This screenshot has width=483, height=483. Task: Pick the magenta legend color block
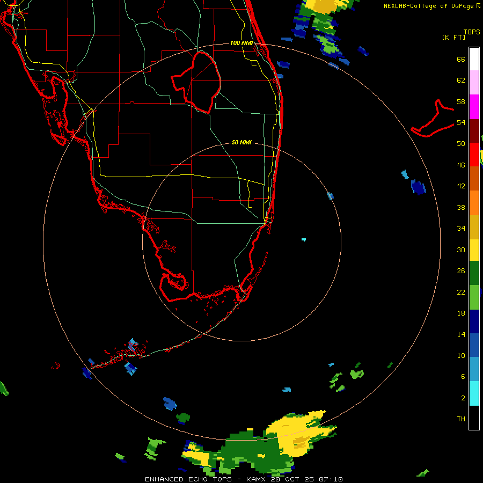[x=474, y=107]
